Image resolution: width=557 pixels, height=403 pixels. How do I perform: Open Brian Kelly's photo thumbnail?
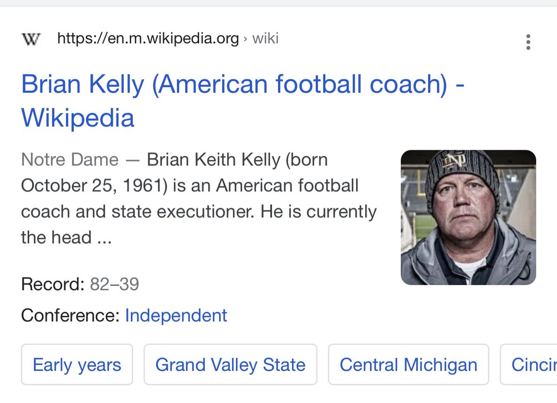468,217
